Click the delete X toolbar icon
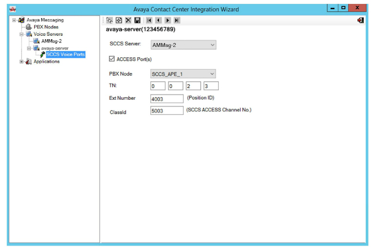Screen dimensions: 375x250 point(128,21)
